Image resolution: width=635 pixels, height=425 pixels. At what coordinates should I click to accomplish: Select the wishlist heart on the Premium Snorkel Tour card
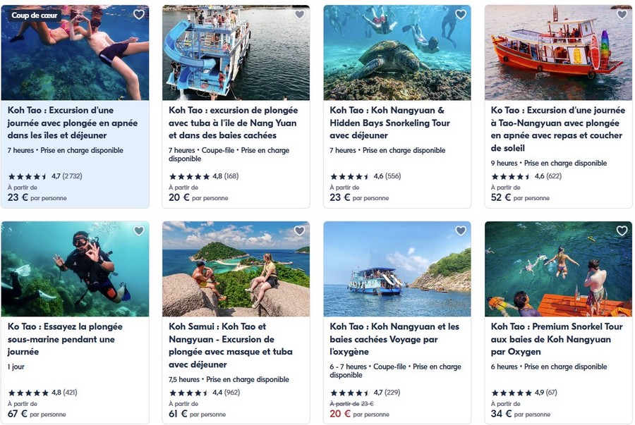pyautogui.click(x=622, y=230)
